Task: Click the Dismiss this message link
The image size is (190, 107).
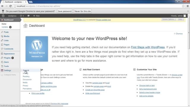Action: coord(59,104)
